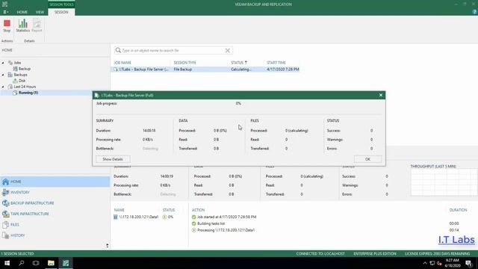Open Windows taskbar search
The image size is (478, 269).
(x=22, y=263)
